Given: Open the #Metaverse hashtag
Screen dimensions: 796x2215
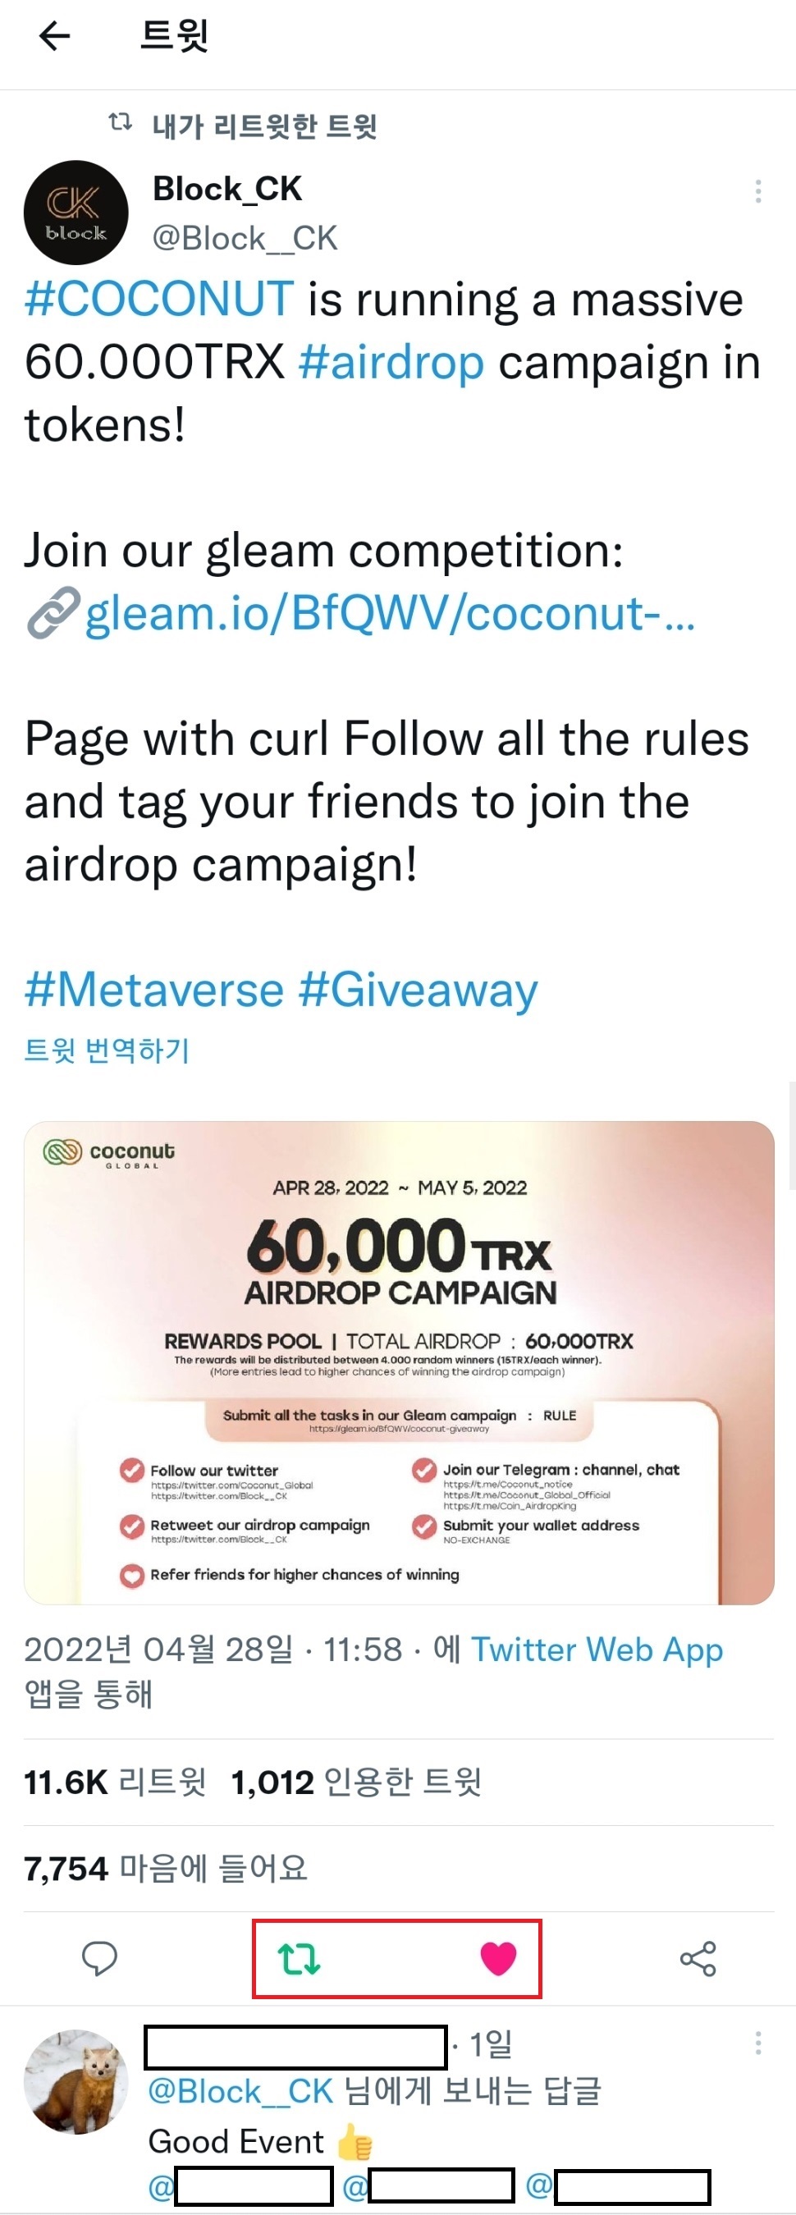Looking at the screenshot, I should pyautogui.click(x=154, y=990).
